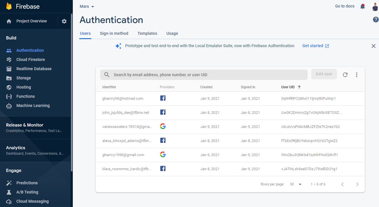Sort by User UID column arrow
Screen dimensions: 379x207
point(299,87)
